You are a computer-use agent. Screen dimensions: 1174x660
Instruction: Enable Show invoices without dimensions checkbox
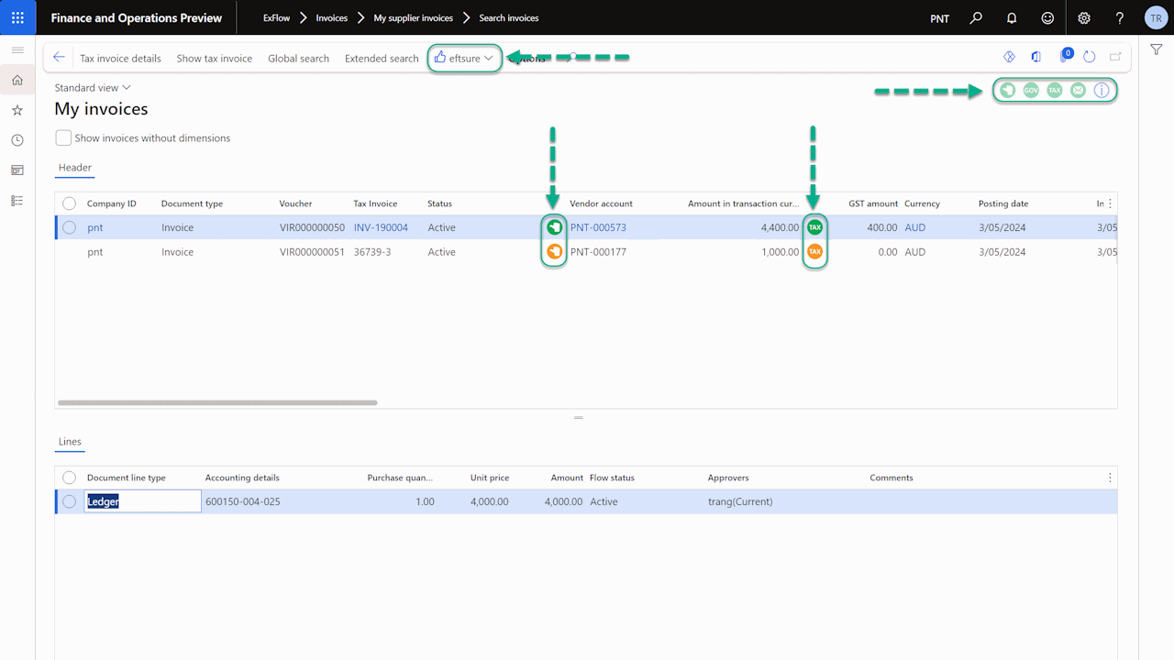pyautogui.click(x=63, y=137)
